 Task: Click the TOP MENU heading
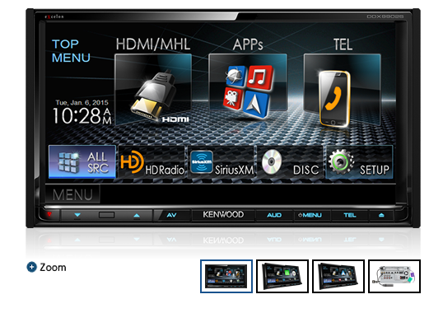71,51
